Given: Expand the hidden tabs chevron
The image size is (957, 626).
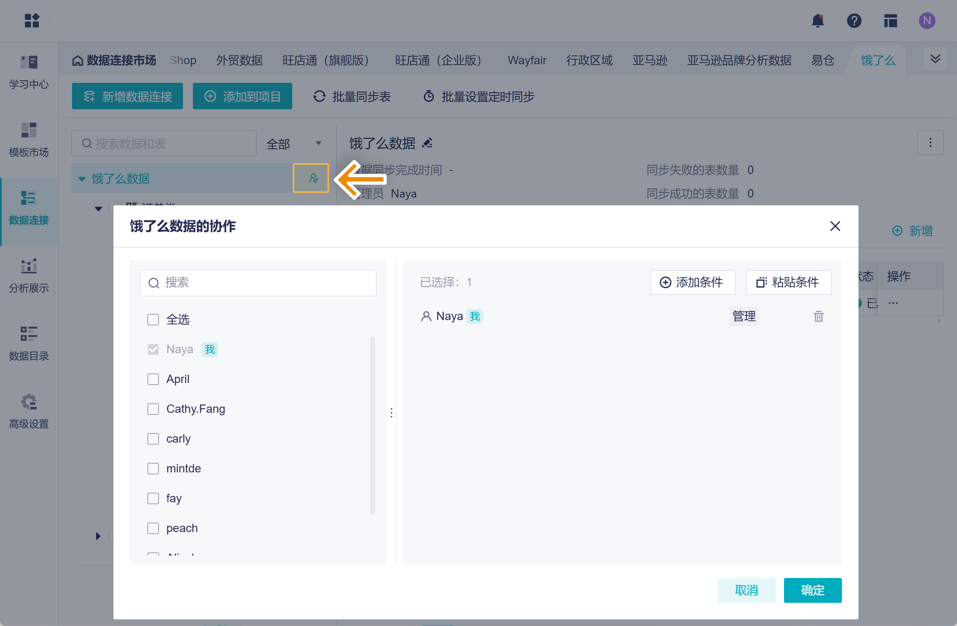Looking at the screenshot, I should click(x=935, y=59).
